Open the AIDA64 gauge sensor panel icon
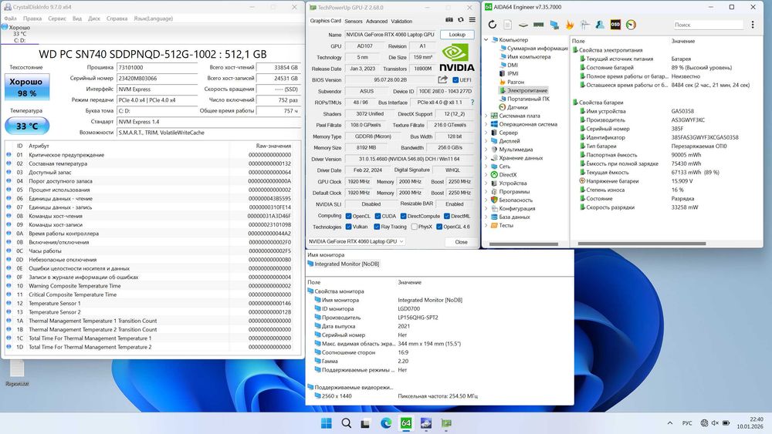772x434 pixels. [631, 25]
